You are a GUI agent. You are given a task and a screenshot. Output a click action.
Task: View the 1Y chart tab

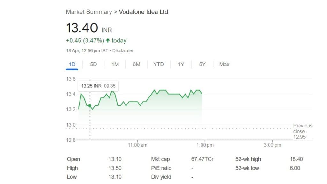coord(181,64)
